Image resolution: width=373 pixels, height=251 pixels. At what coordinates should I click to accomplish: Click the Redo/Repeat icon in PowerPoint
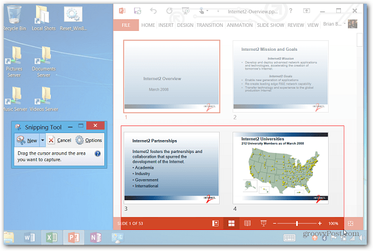(169, 11)
